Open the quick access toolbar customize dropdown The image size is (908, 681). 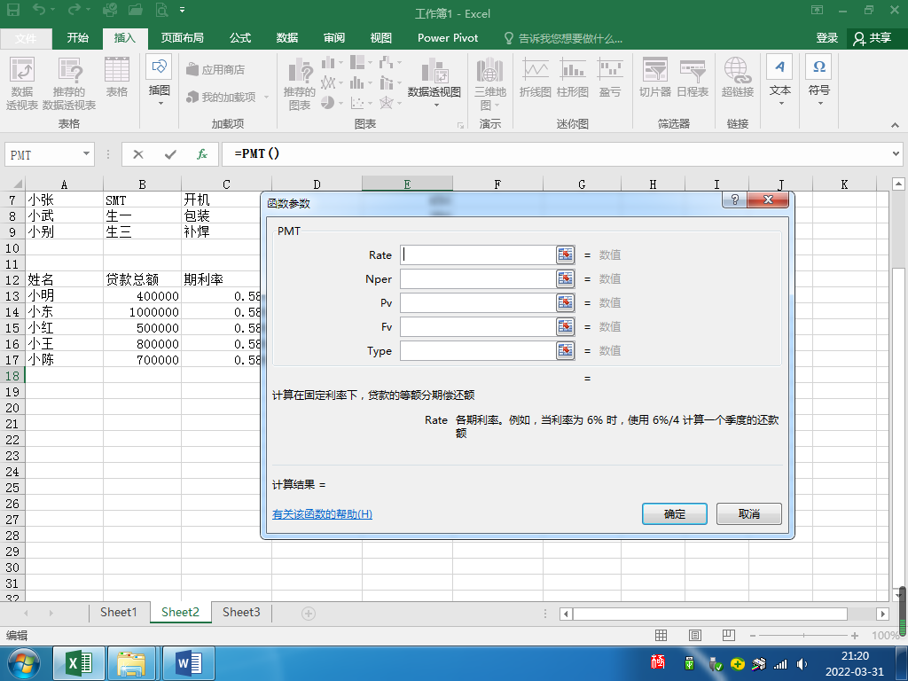(x=183, y=10)
